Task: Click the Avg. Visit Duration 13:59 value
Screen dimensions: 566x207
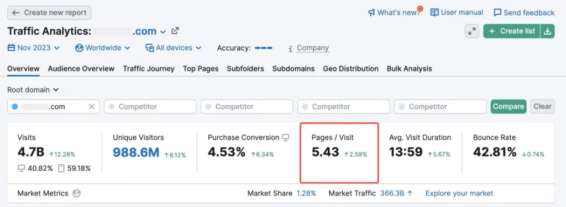Action: click(406, 152)
